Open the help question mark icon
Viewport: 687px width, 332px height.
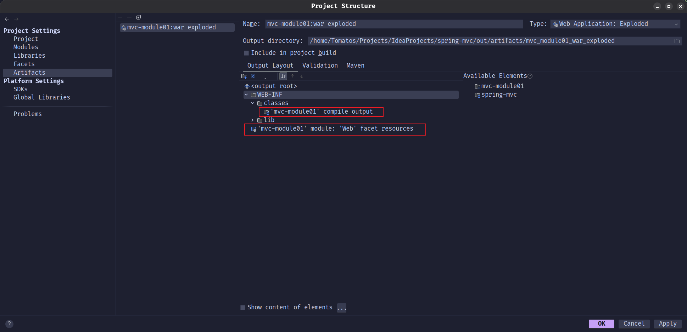10,324
